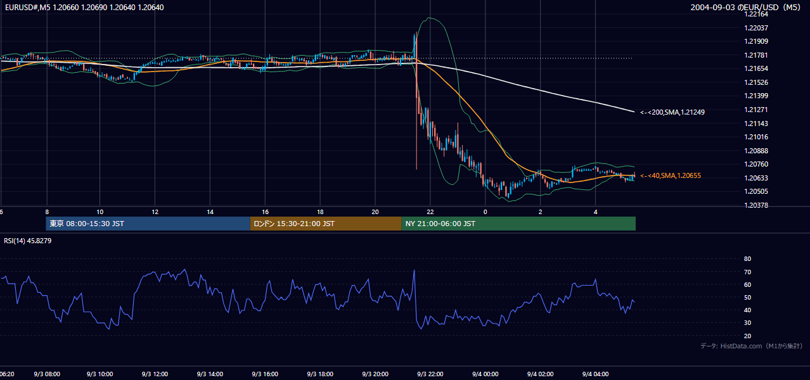Click the NY 21:00-06:00 JST session bar

tap(518, 224)
